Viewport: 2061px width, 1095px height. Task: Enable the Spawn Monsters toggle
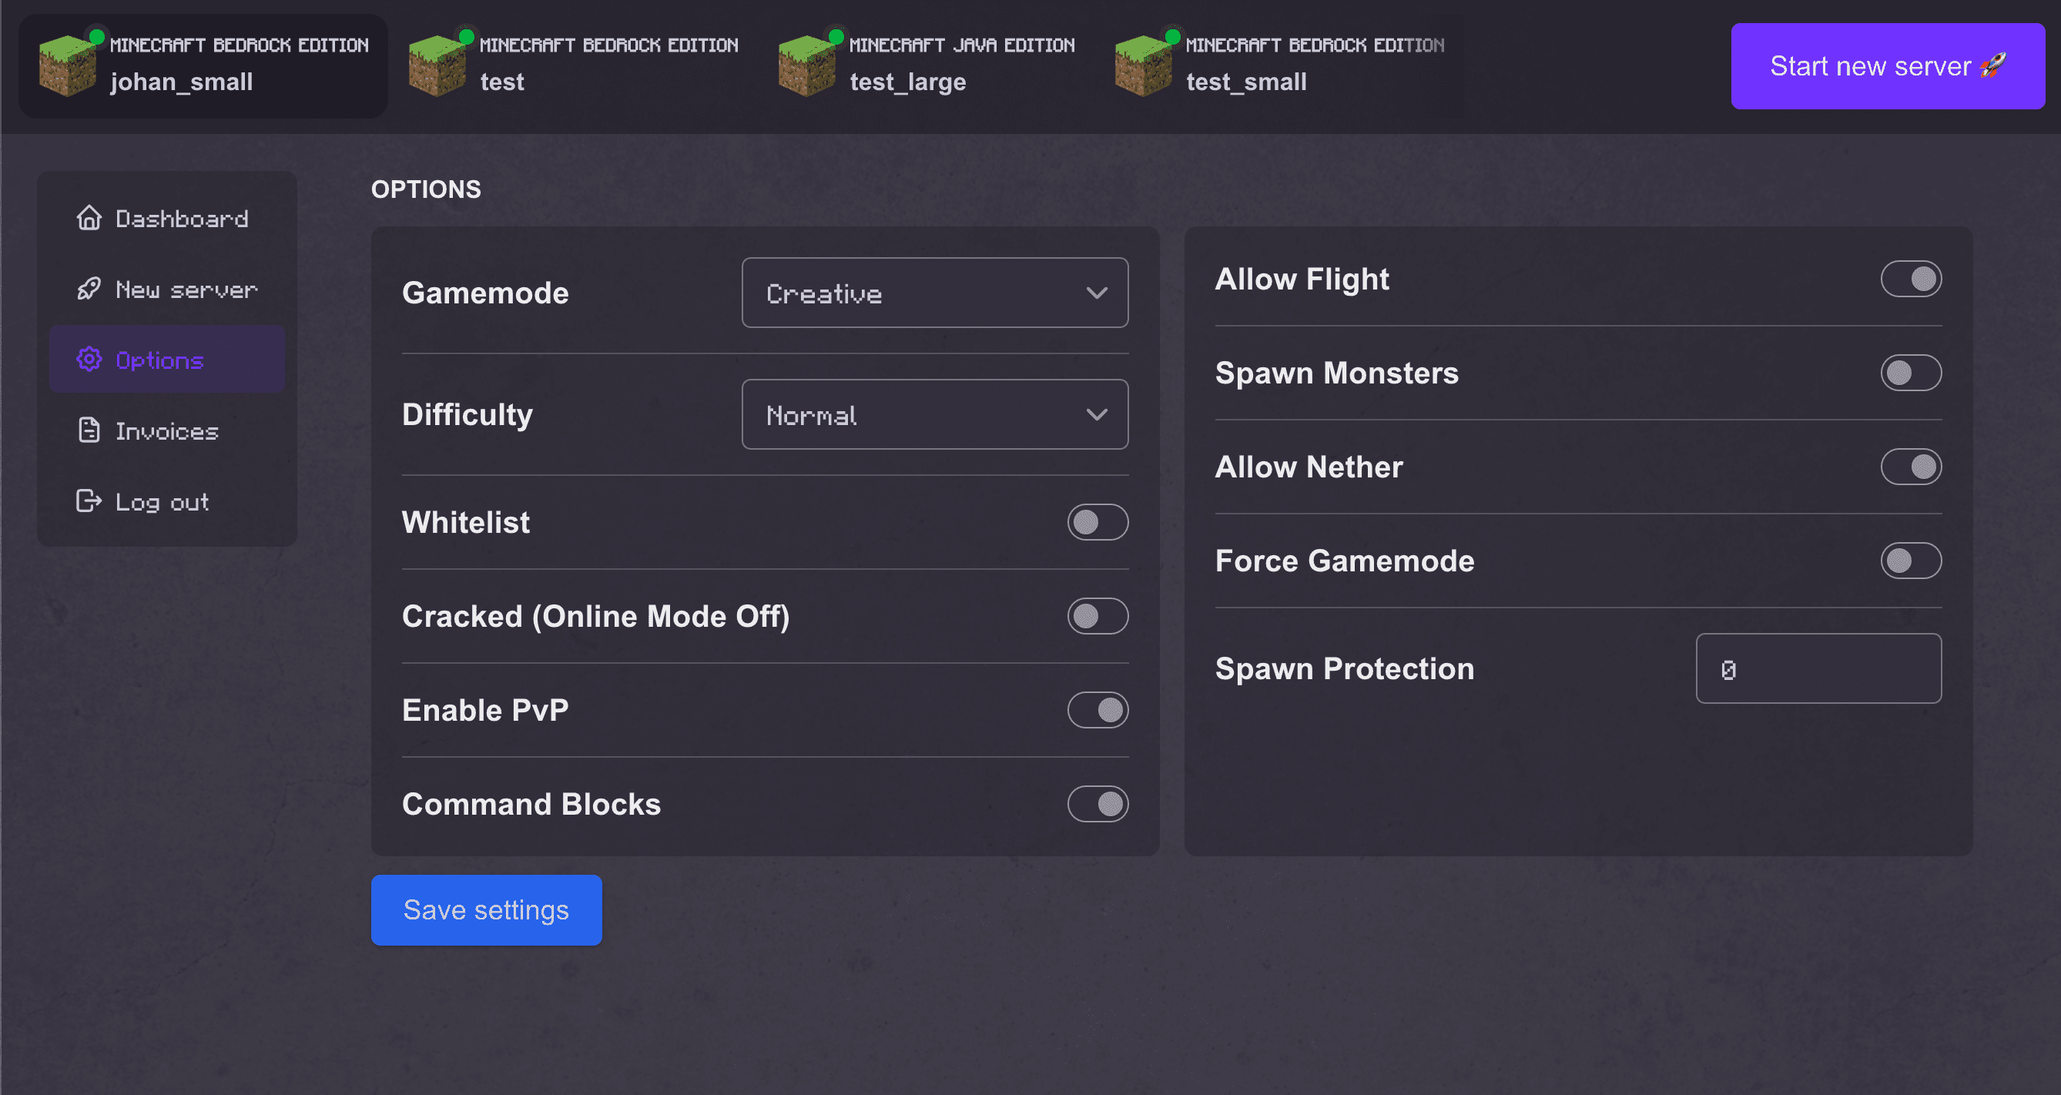tap(1911, 373)
